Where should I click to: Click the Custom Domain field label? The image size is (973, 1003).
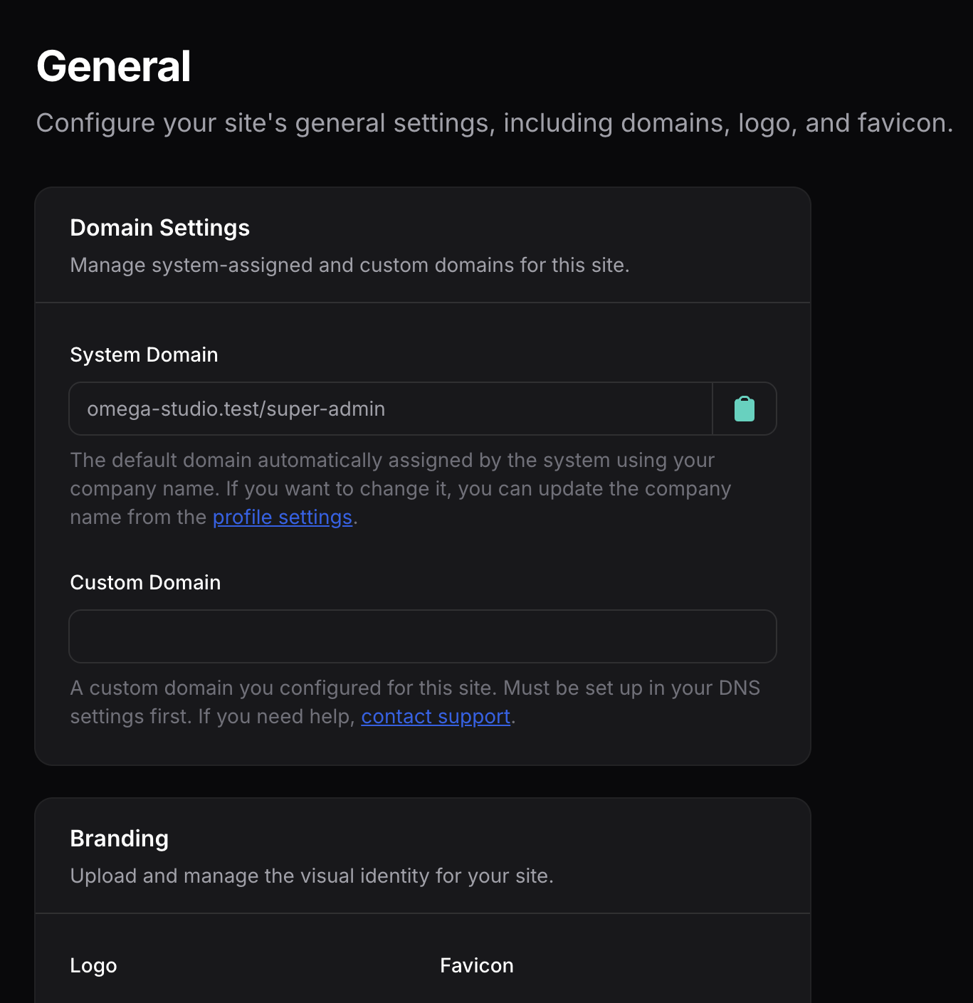click(x=145, y=582)
